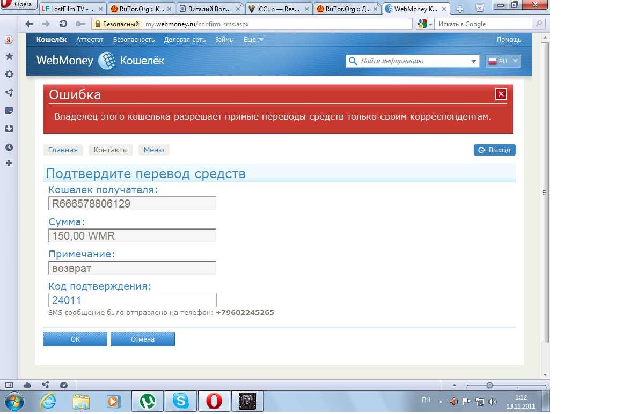The image size is (644, 414).
Task: Log out with the Выход button
Action: [x=495, y=150]
